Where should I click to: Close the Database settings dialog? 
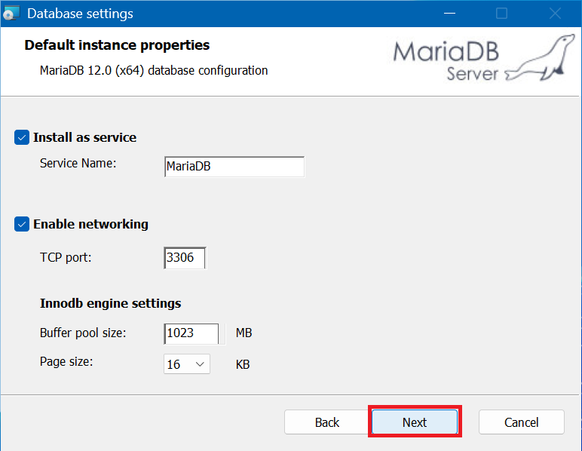coord(555,14)
